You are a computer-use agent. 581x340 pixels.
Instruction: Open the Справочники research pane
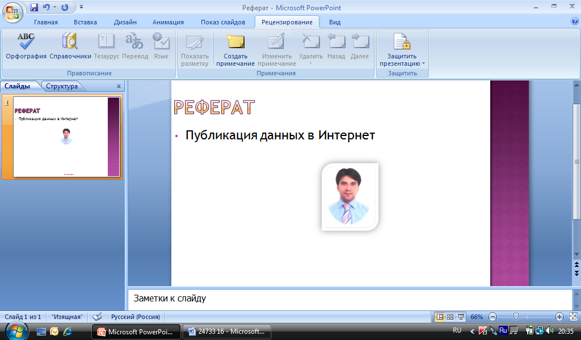70,46
